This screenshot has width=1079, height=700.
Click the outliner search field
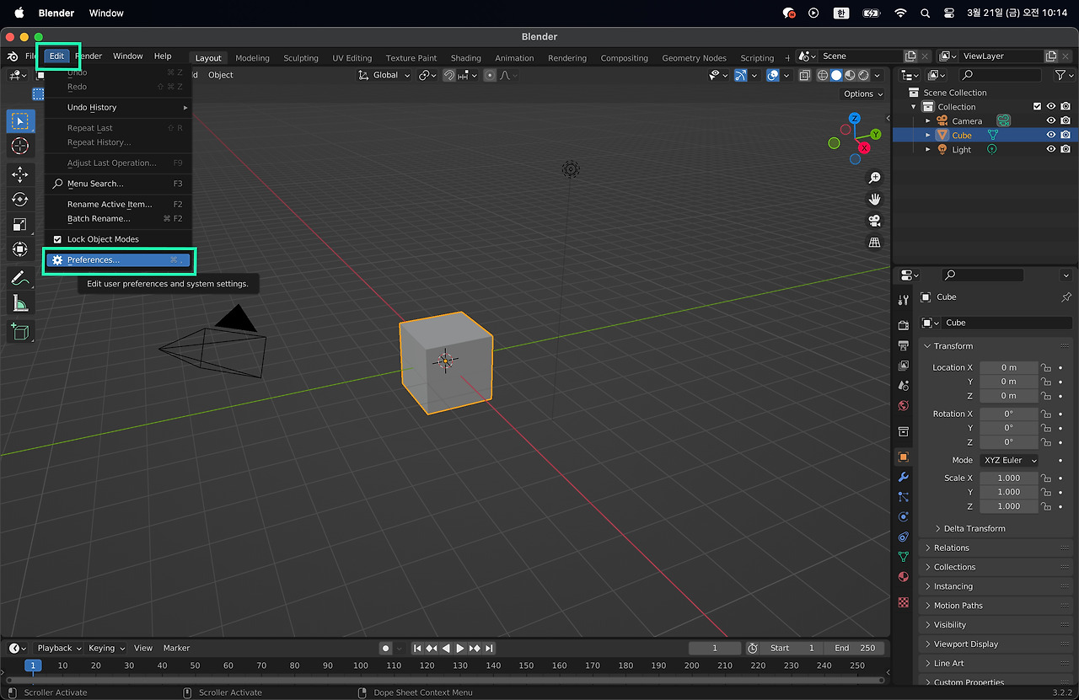coord(1001,75)
